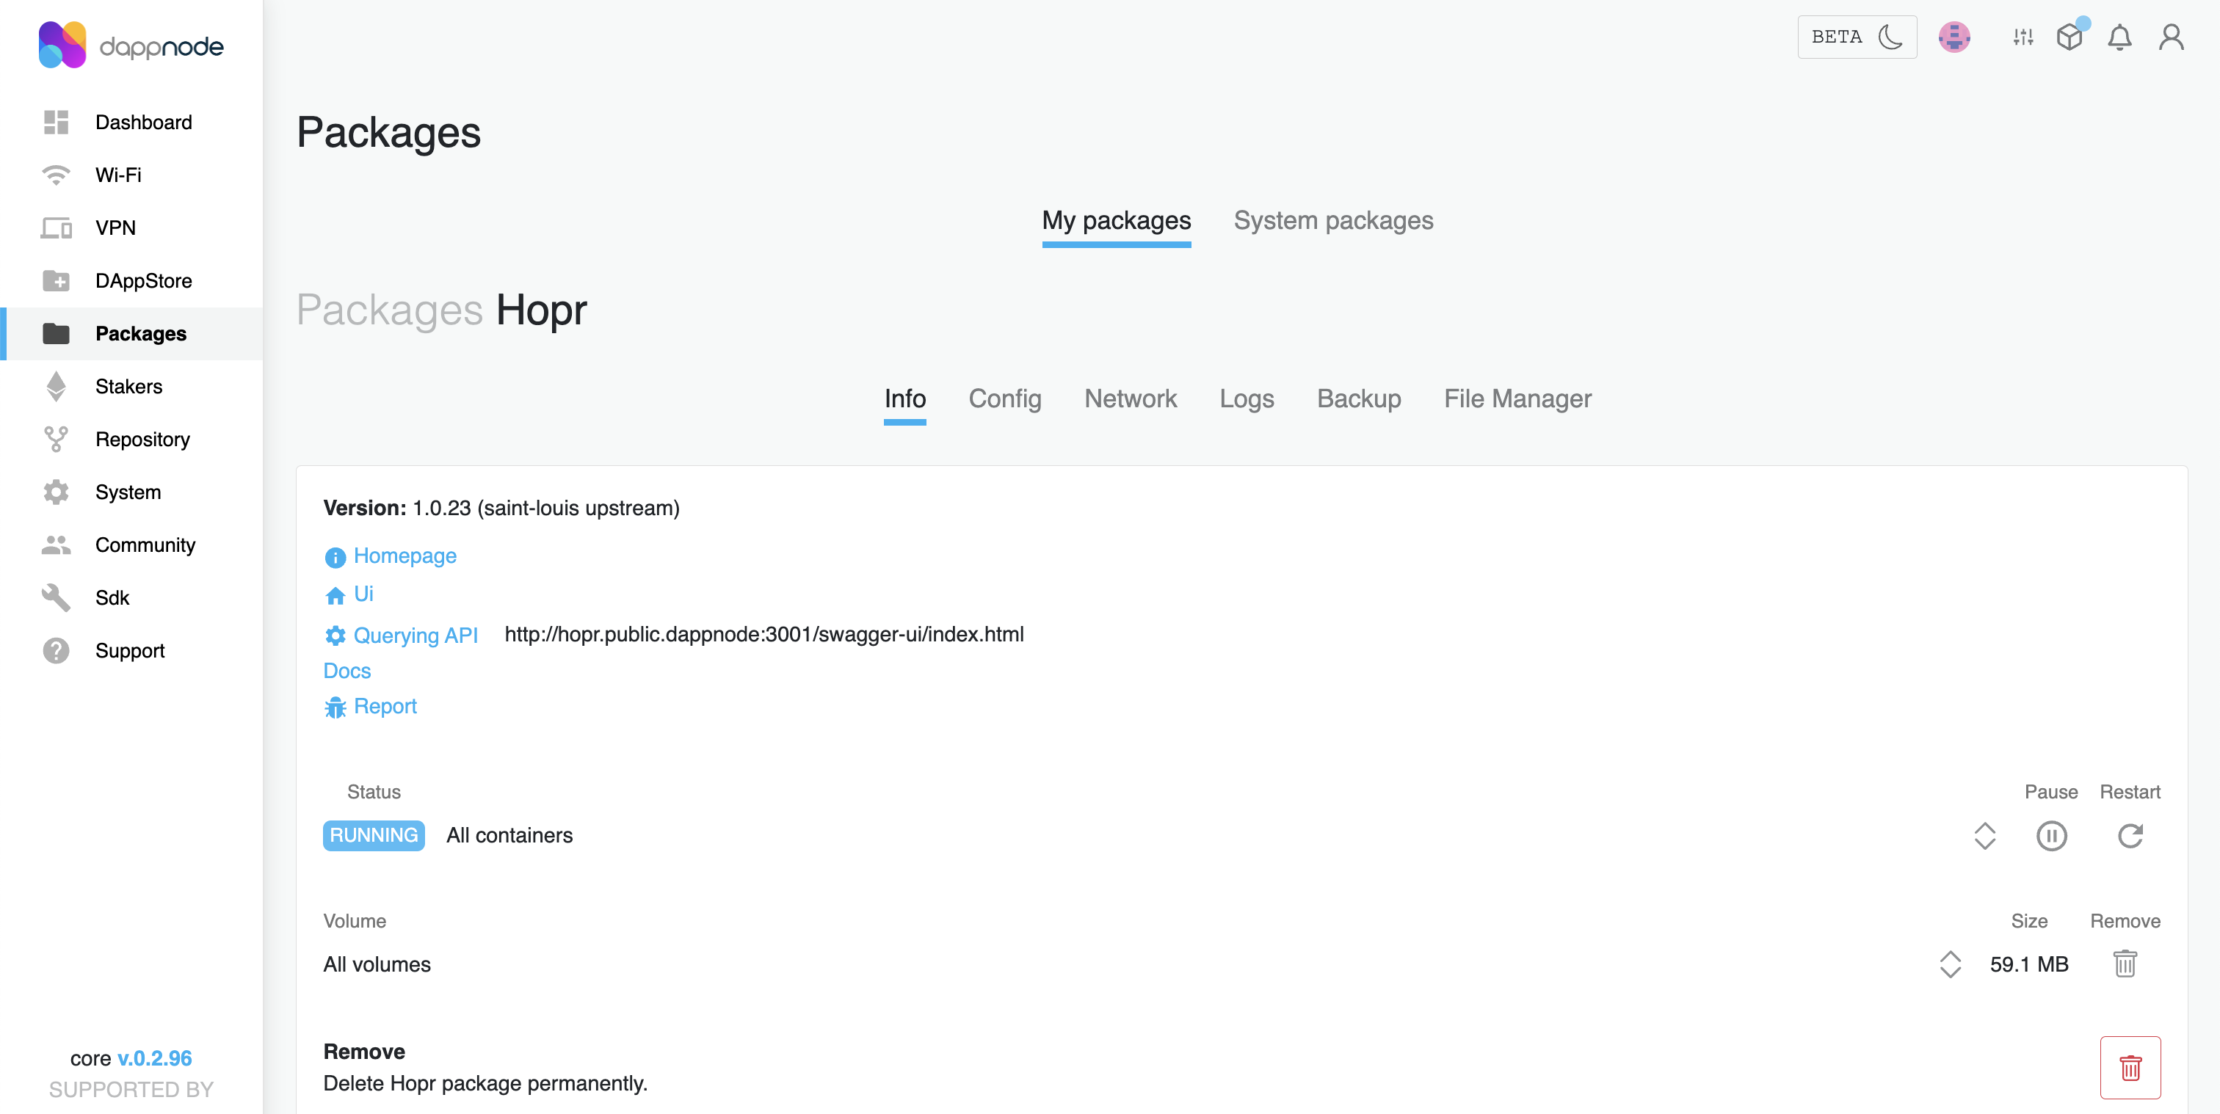Screen dimensions: 2220x1114
Task: Click the remove Hopr package button
Action: click(x=2129, y=1066)
